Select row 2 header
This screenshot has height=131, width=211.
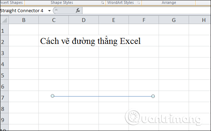[x=4, y=41]
